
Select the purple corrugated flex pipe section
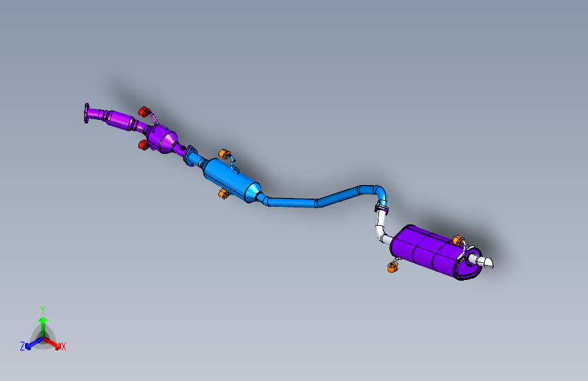119,120
